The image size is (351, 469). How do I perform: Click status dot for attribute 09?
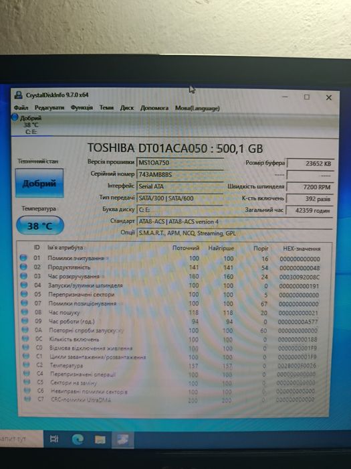(25, 321)
